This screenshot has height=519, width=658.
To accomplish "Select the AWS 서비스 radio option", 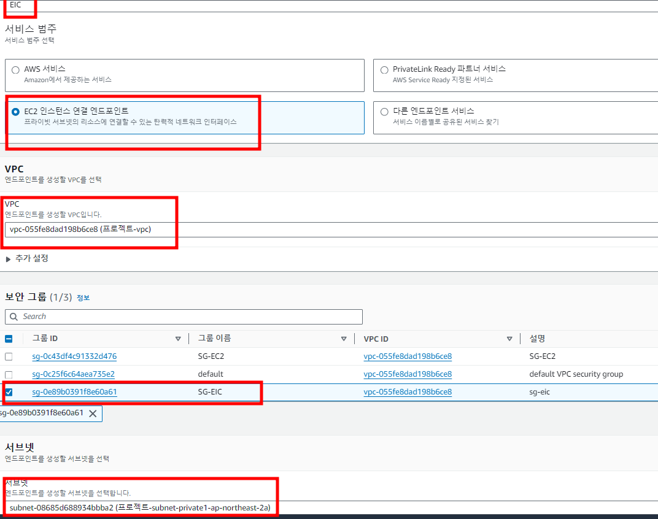I will (x=15, y=70).
